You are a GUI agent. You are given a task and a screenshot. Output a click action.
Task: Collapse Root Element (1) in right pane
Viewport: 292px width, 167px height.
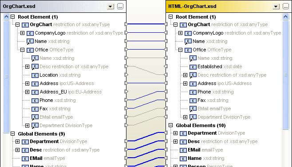pyautogui.click(x=170, y=17)
